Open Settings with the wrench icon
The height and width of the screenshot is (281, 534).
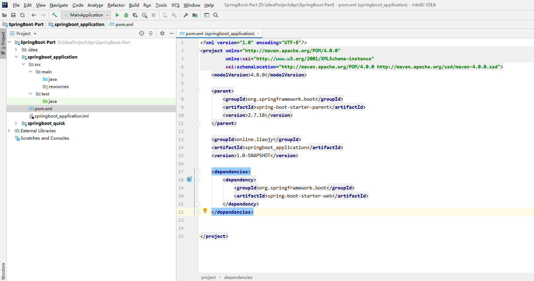(x=186, y=15)
